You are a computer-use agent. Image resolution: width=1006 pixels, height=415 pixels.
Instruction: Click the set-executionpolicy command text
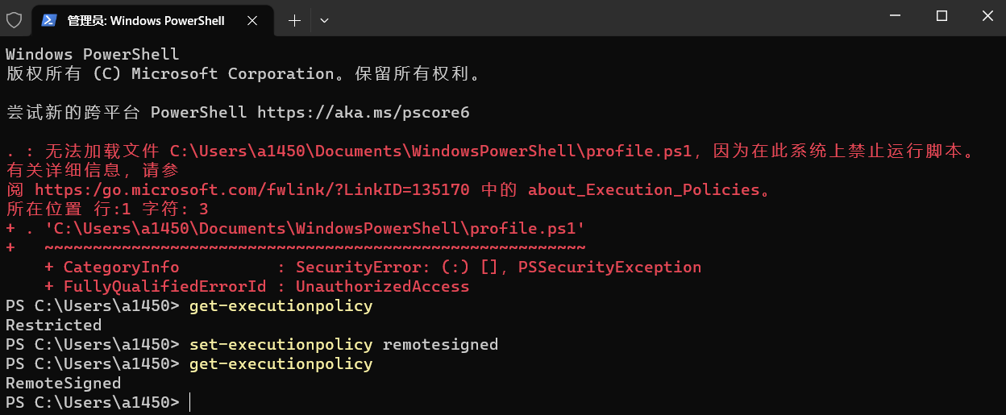(x=281, y=344)
